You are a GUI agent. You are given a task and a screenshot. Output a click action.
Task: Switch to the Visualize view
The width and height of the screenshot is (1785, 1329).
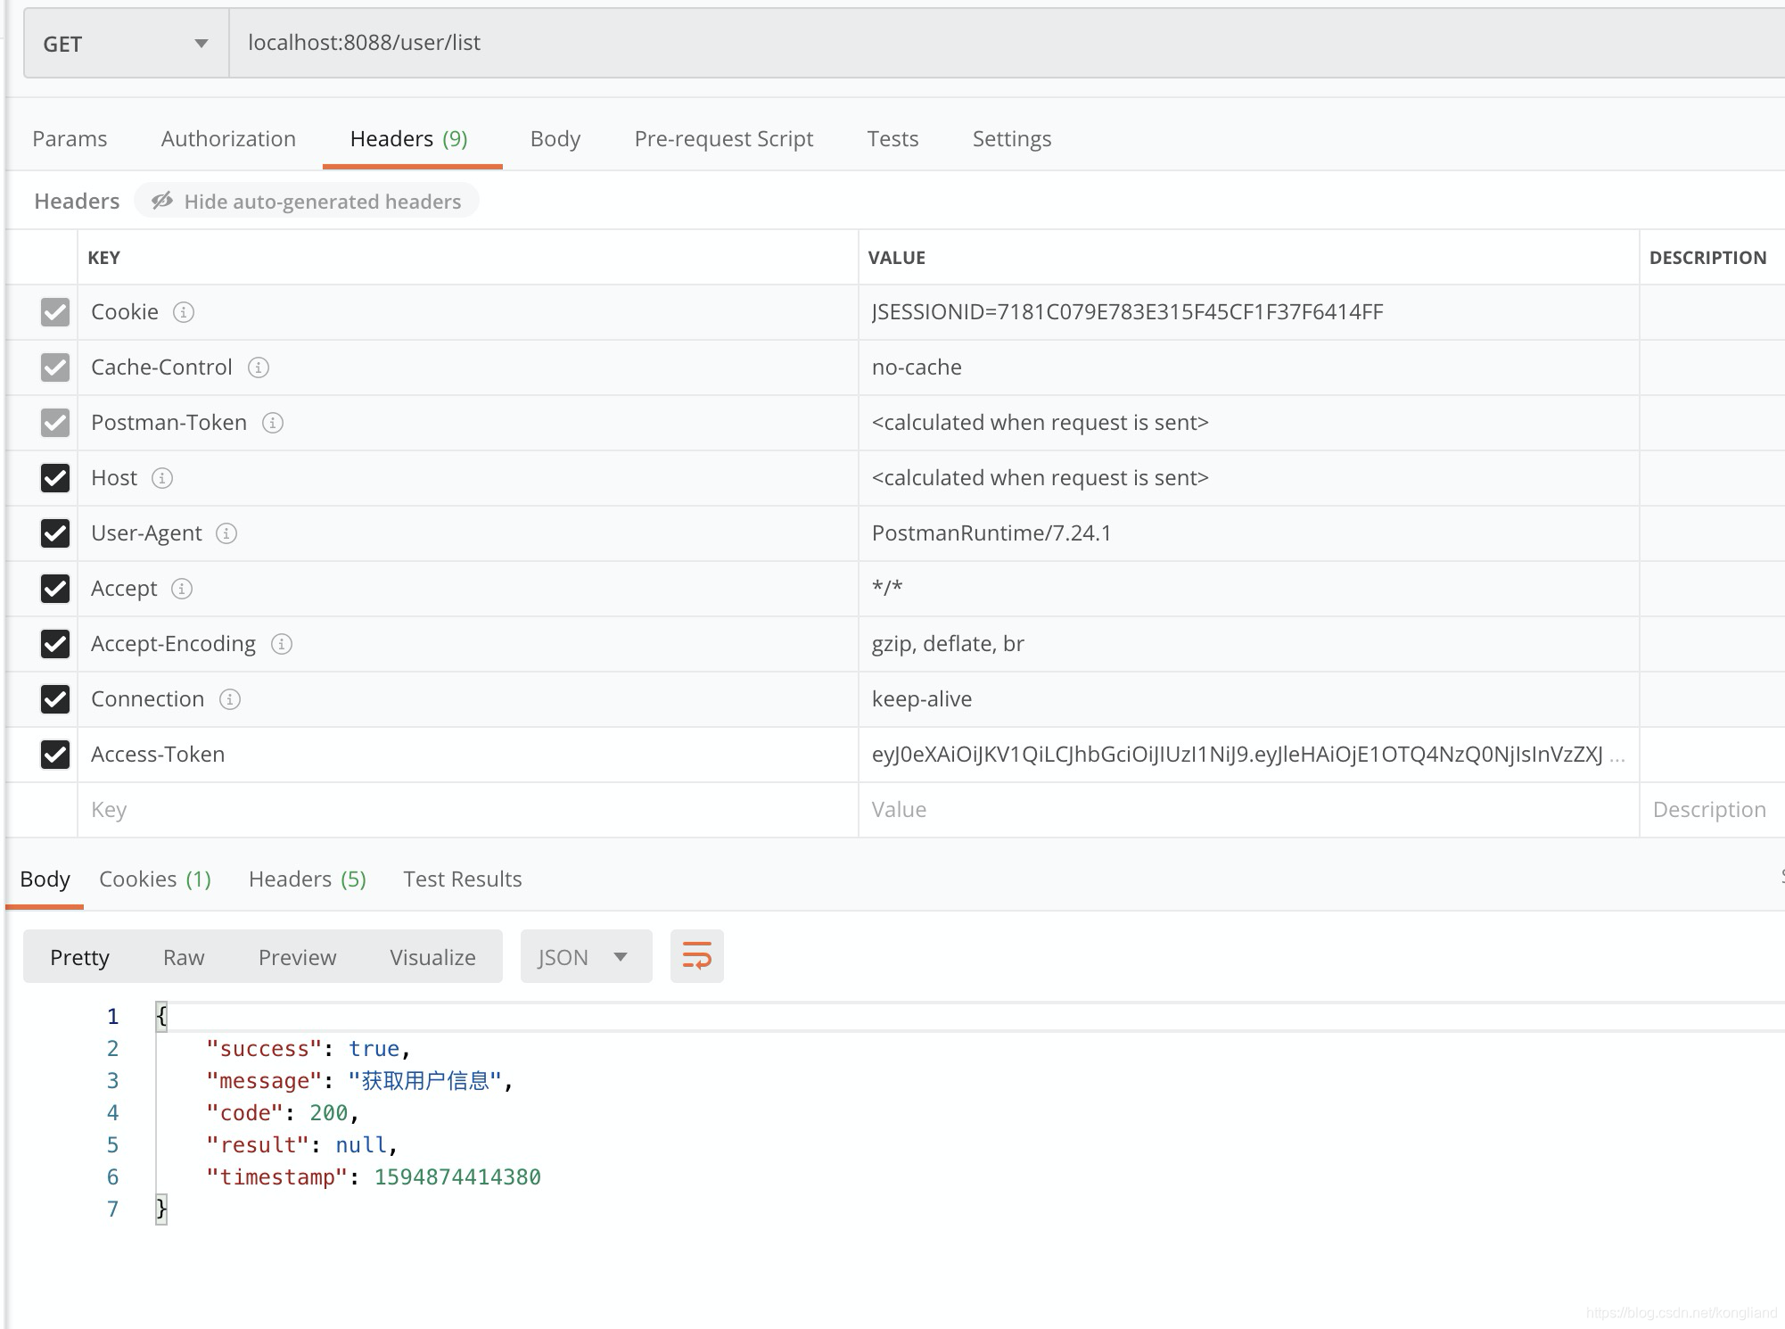click(432, 957)
